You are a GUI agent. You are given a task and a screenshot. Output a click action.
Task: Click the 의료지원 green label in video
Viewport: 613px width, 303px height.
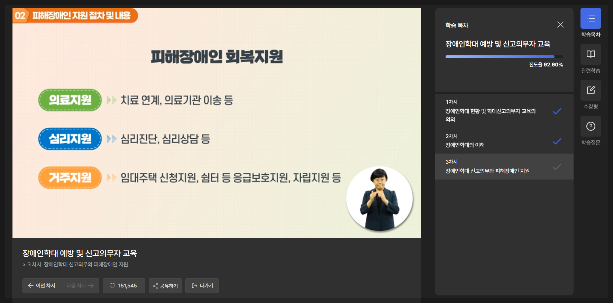click(70, 100)
